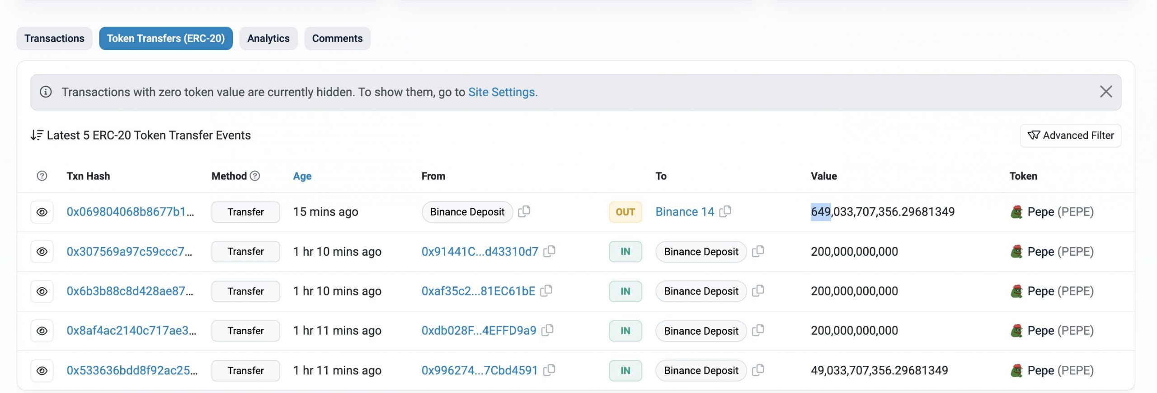Open sender address 0xaf35c2...81EC61bE
Image resolution: width=1157 pixels, height=393 pixels.
point(479,291)
